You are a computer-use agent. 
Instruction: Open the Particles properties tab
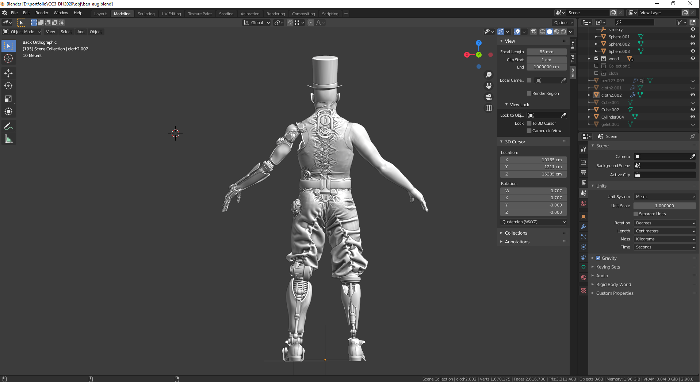[x=584, y=237]
